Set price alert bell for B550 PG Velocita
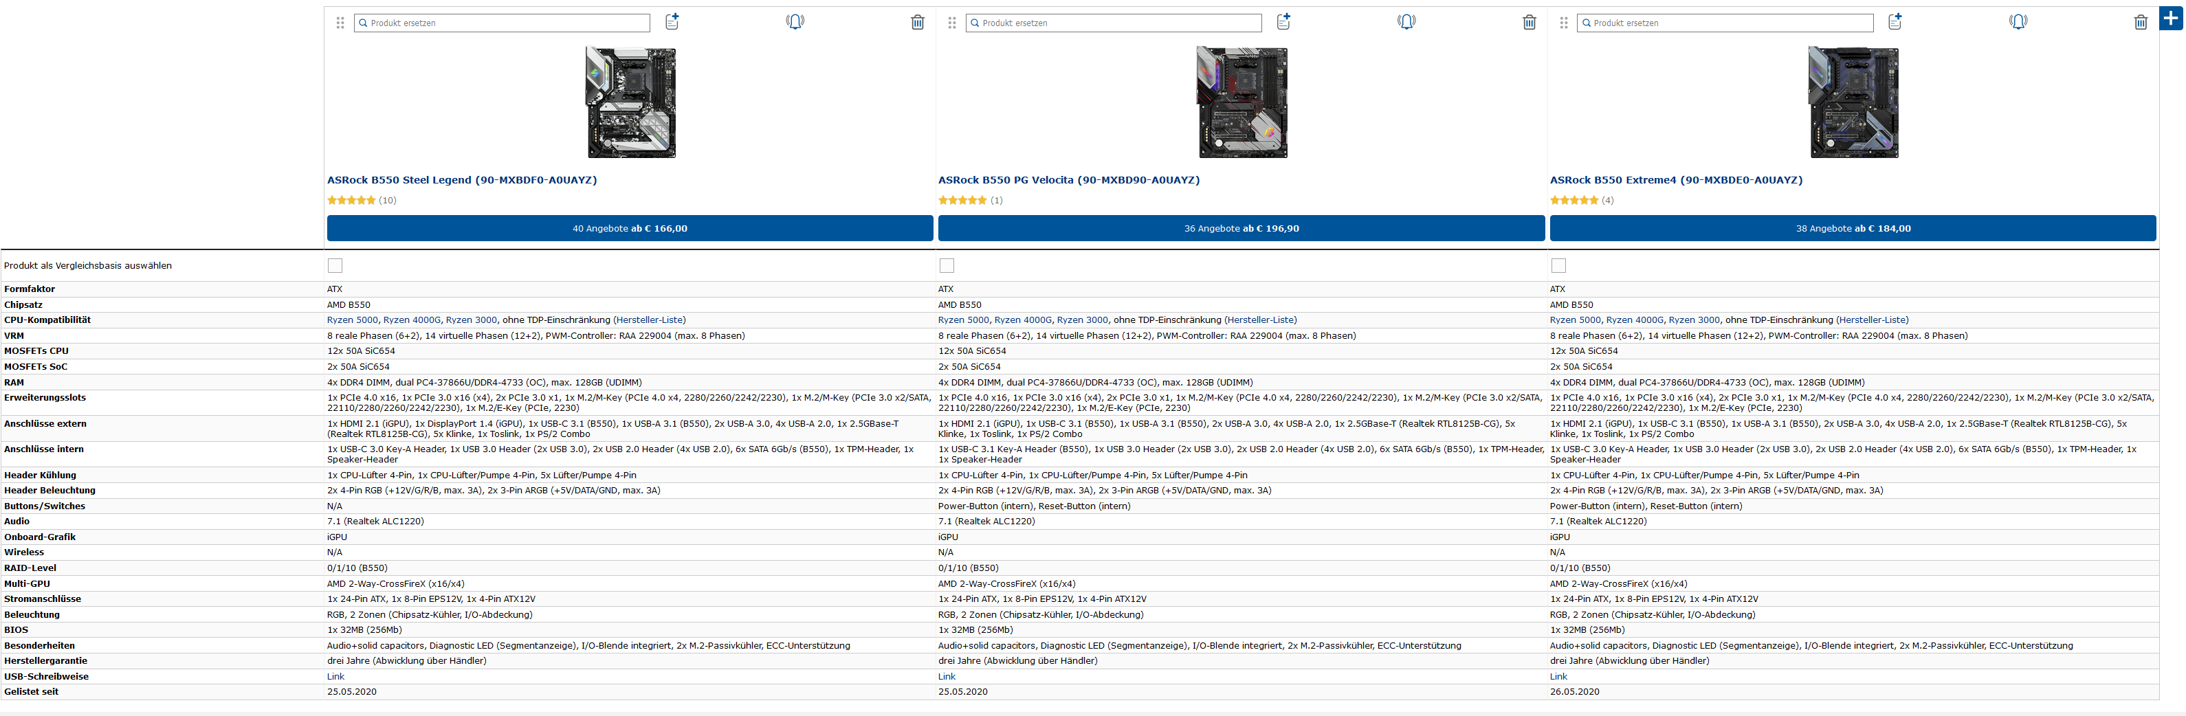 (1406, 21)
